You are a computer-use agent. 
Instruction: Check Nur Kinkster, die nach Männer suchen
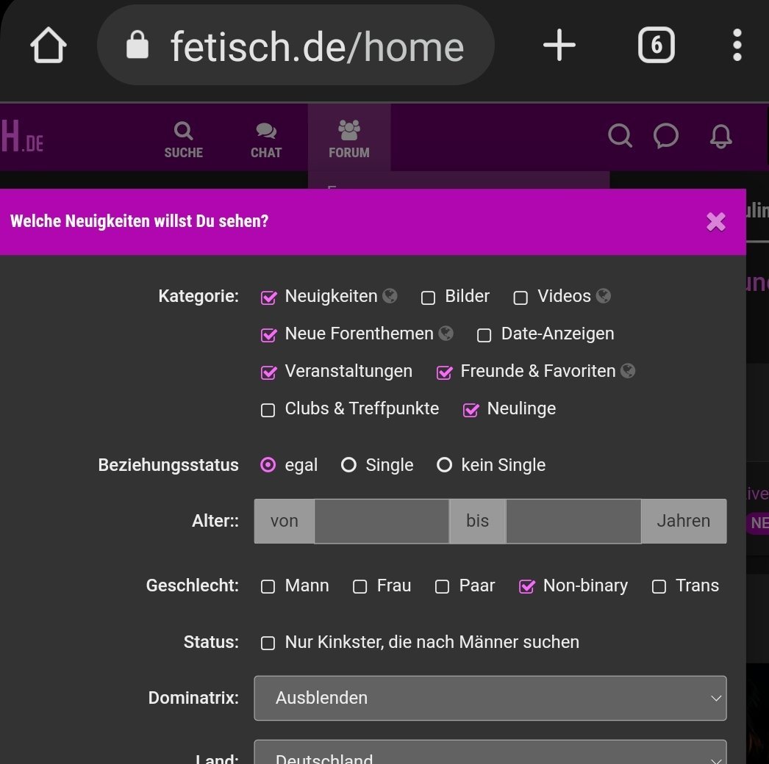[268, 643]
